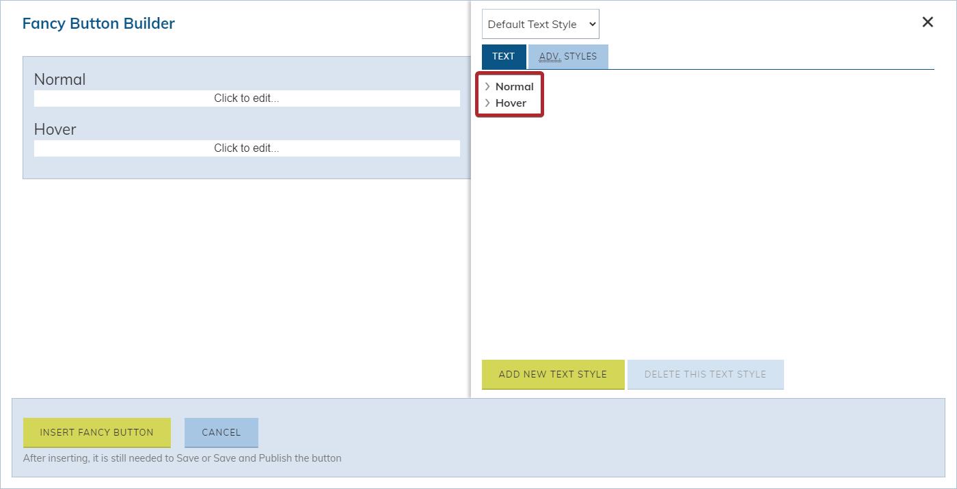Click the Hover heading in preview area
Screen dimensions: 957x489
pyautogui.click(x=55, y=129)
